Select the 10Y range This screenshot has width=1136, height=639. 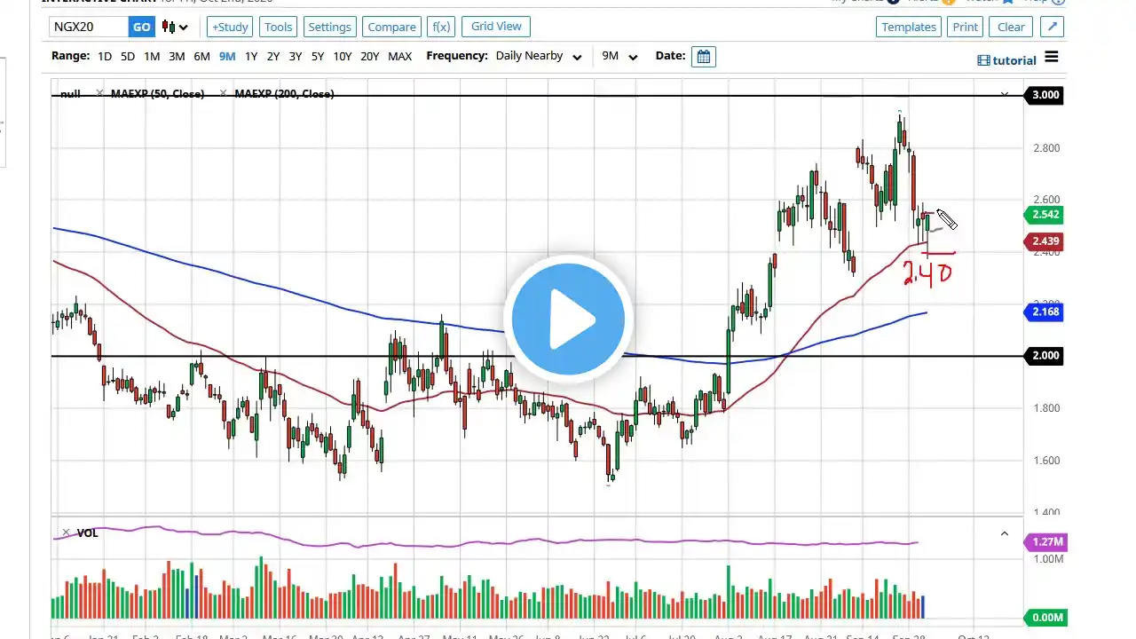tap(343, 56)
